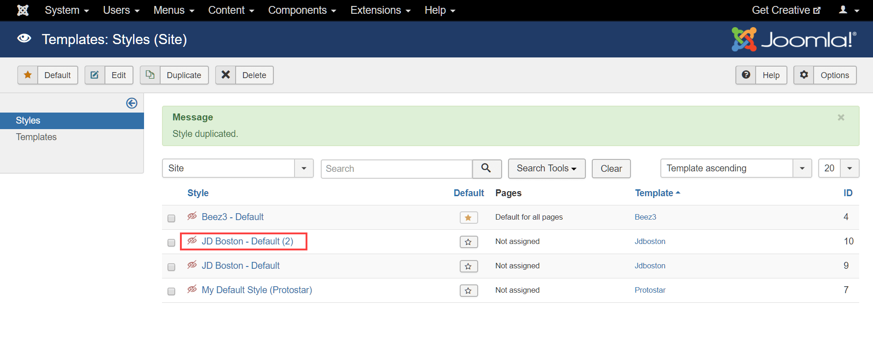Preview eye icon for My Default Style (Protostar)
Image resolution: width=873 pixels, height=340 pixels.
tap(192, 289)
